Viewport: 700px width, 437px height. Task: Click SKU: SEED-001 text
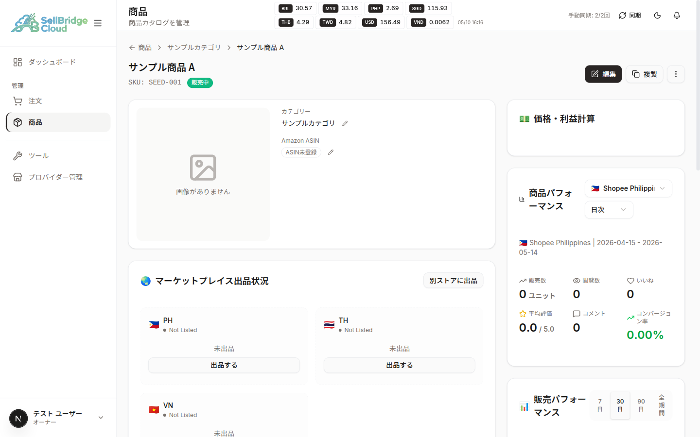pos(155,83)
